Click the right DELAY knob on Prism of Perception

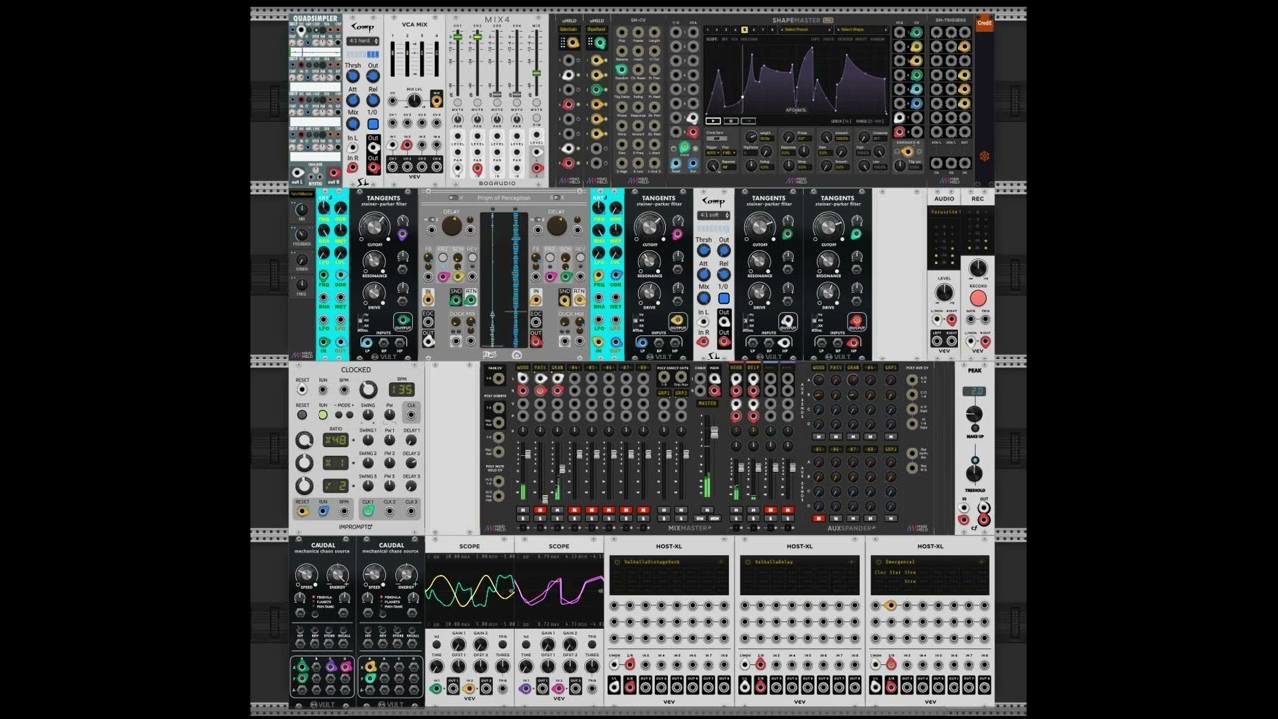tap(557, 226)
